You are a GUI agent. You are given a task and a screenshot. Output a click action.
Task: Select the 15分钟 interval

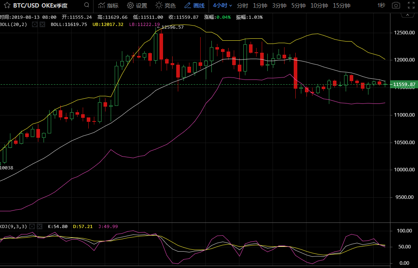coord(342,5)
